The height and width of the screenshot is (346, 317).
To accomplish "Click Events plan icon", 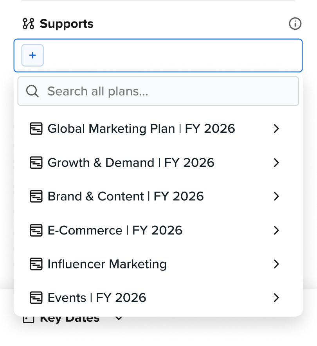I will 36,298.
